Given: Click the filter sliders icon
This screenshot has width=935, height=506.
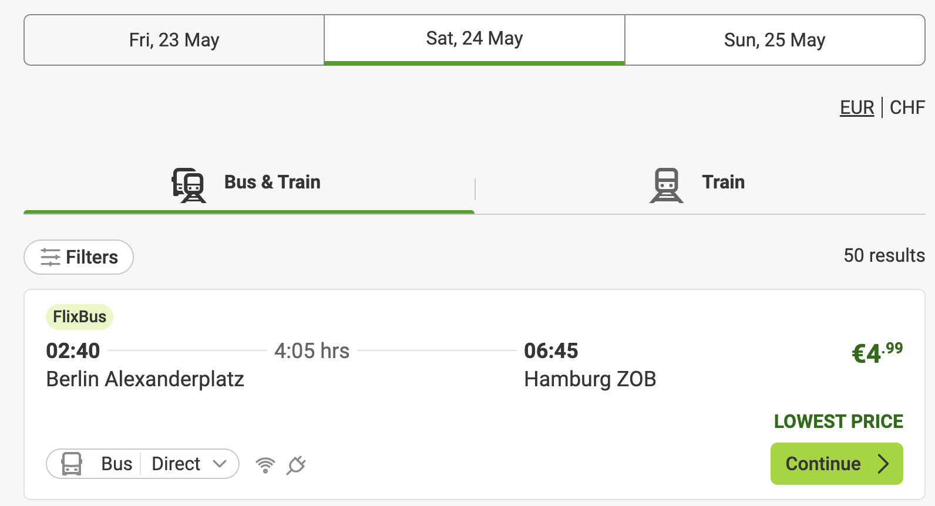Looking at the screenshot, I should pyautogui.click(x=51, y=257).
